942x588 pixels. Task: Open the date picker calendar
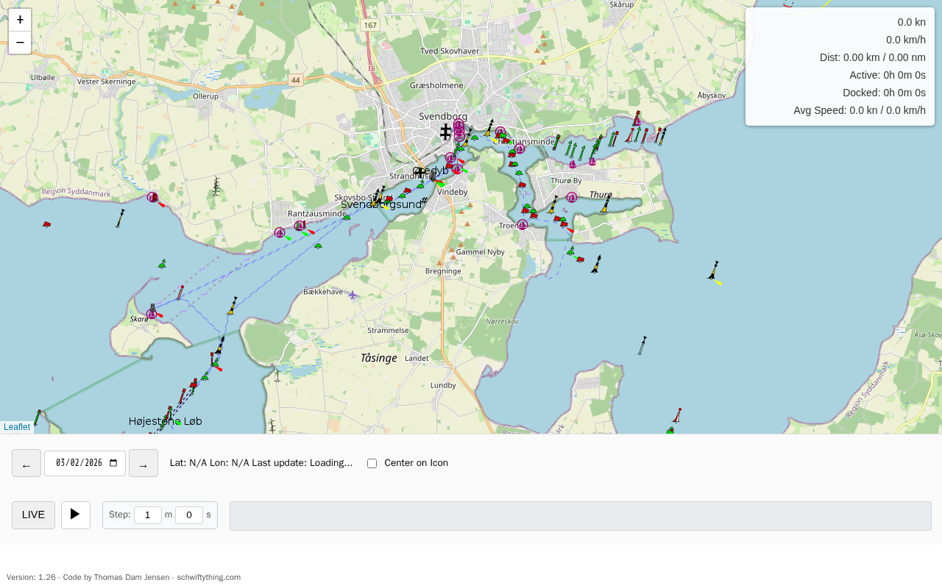[113, 463]
